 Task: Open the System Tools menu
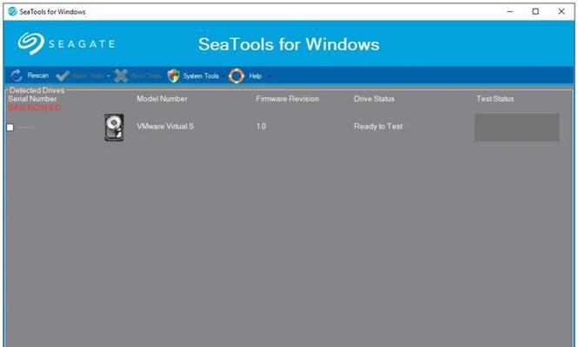(201, 75)
